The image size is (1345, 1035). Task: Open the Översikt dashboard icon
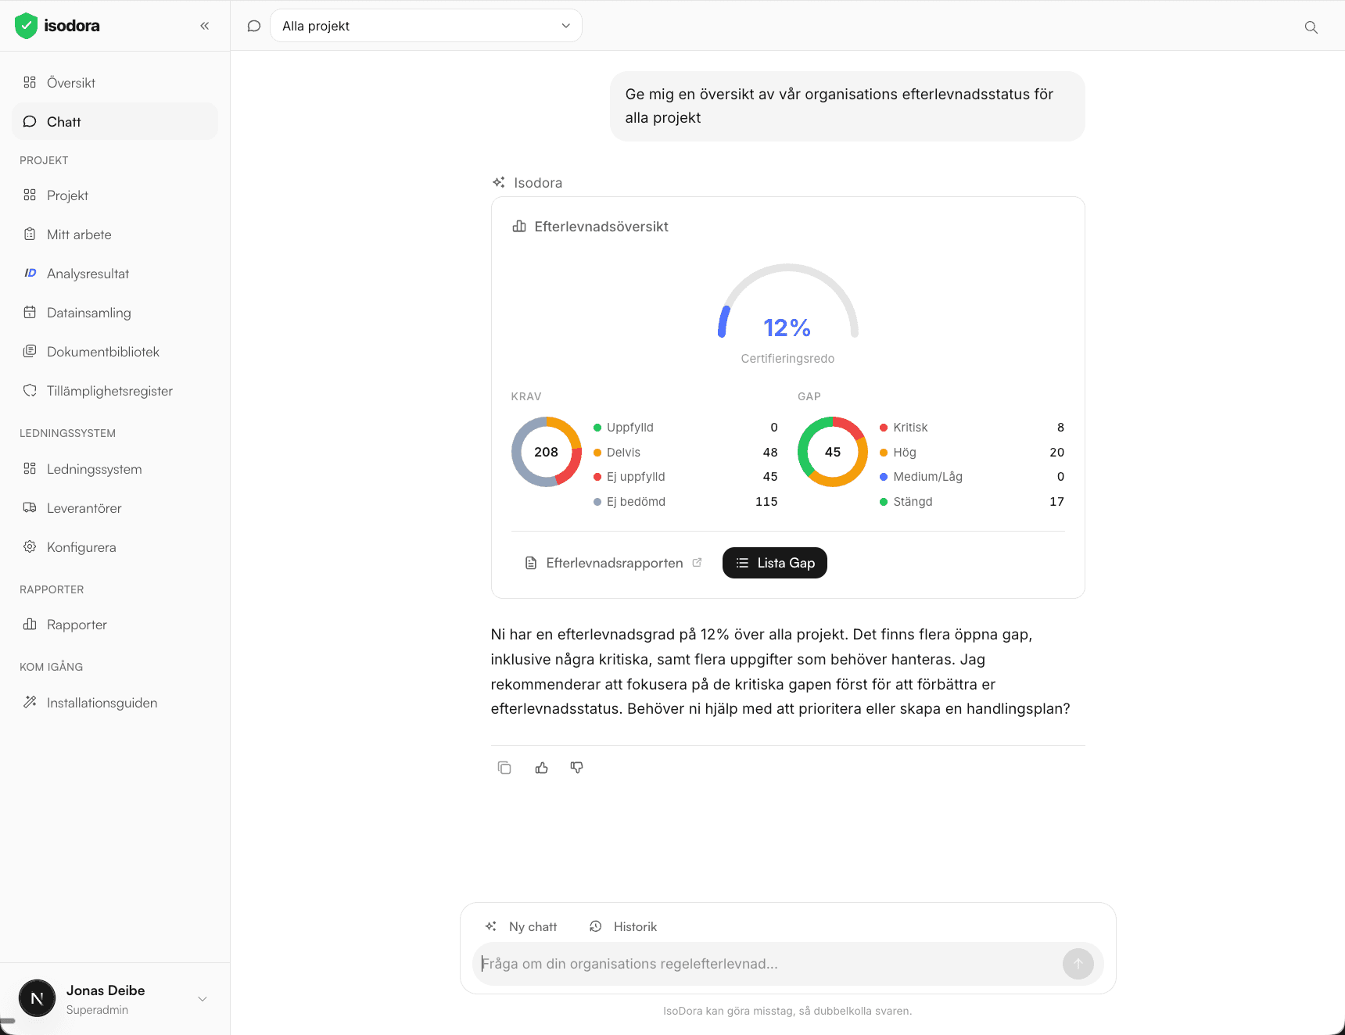point(30,82)
